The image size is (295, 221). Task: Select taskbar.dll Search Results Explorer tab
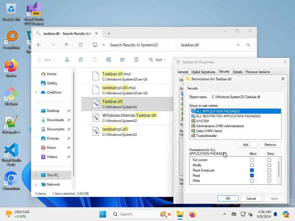(67, 34)
